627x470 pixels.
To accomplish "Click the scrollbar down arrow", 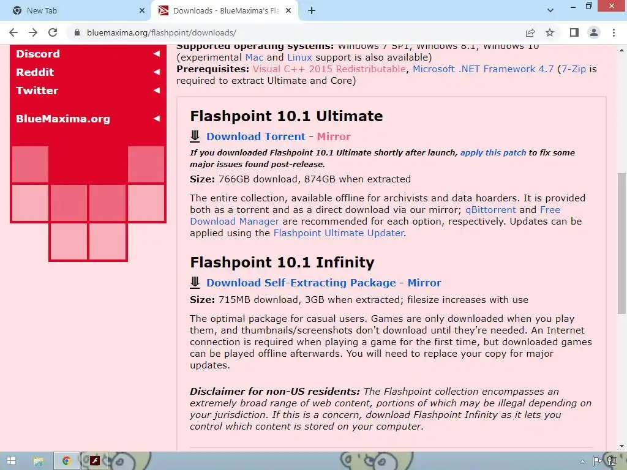I will (x=622, y=446).
